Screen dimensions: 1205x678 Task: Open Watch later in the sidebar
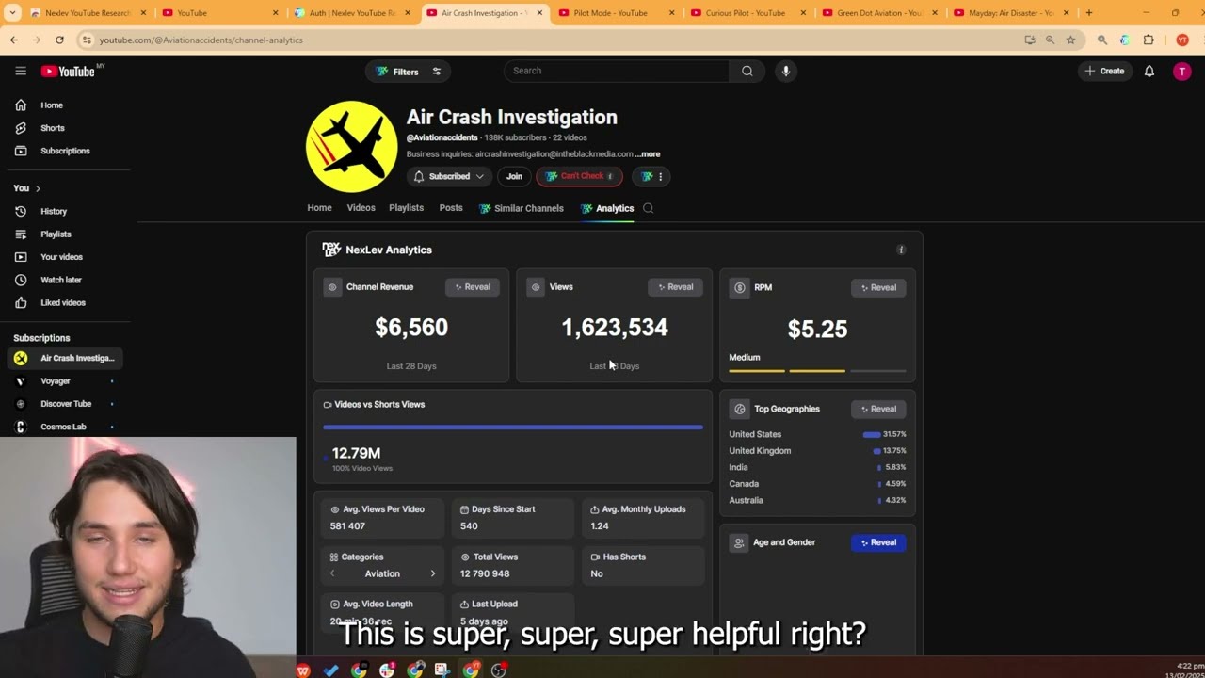(x=65, y=280)
